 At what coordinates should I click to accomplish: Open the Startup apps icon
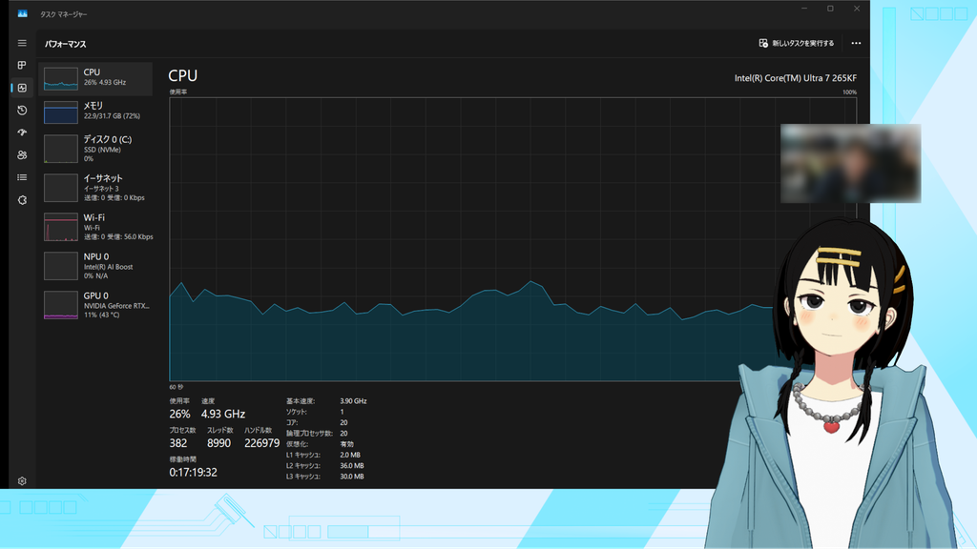[22, 132]
